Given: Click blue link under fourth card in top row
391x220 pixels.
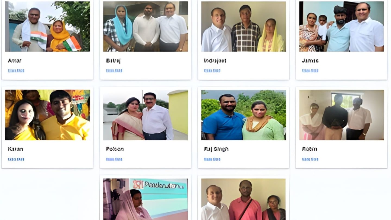Looking at the screenshot, I should (x=310, y=71).
